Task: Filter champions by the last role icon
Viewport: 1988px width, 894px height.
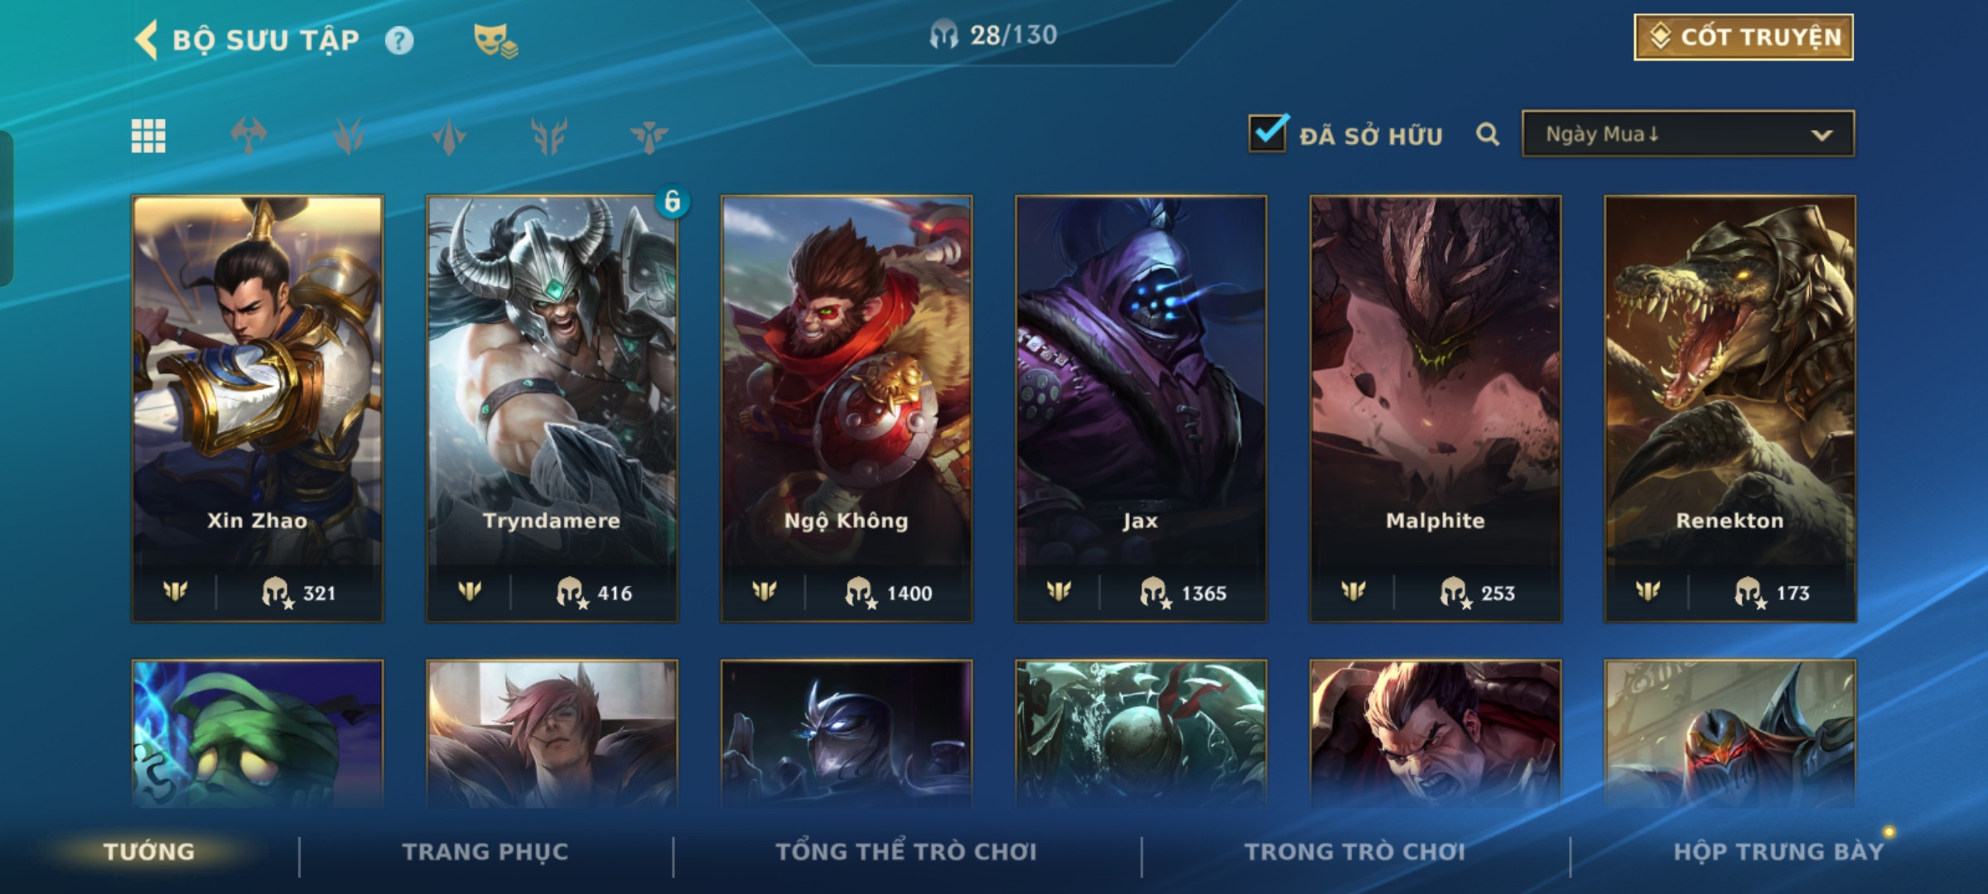Action: tap(649, 136)
